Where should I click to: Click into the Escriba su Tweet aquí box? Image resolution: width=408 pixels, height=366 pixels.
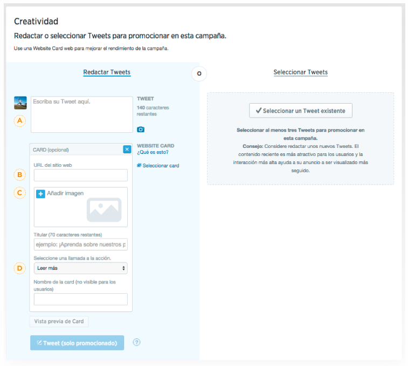pyautogui.click(x=81, y=114)
